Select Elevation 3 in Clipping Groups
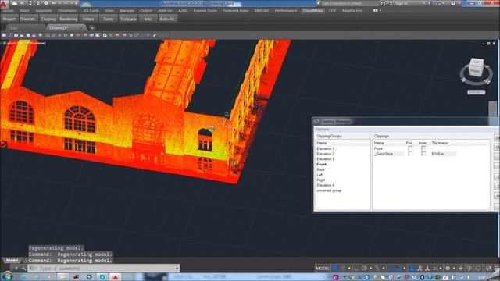This screenshot has height=281, width=500. 325,148
